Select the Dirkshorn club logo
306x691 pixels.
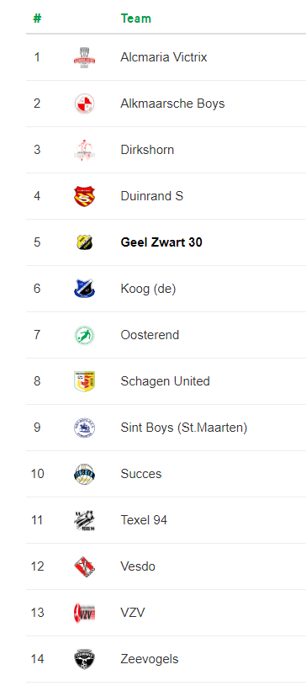click(85, 150)
